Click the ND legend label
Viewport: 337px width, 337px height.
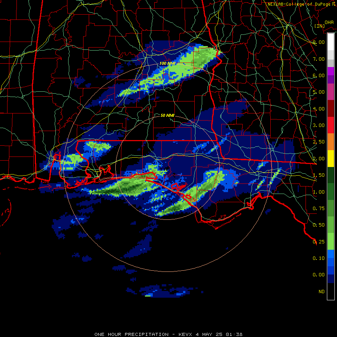pyautogui.click(x=322, y=292)
